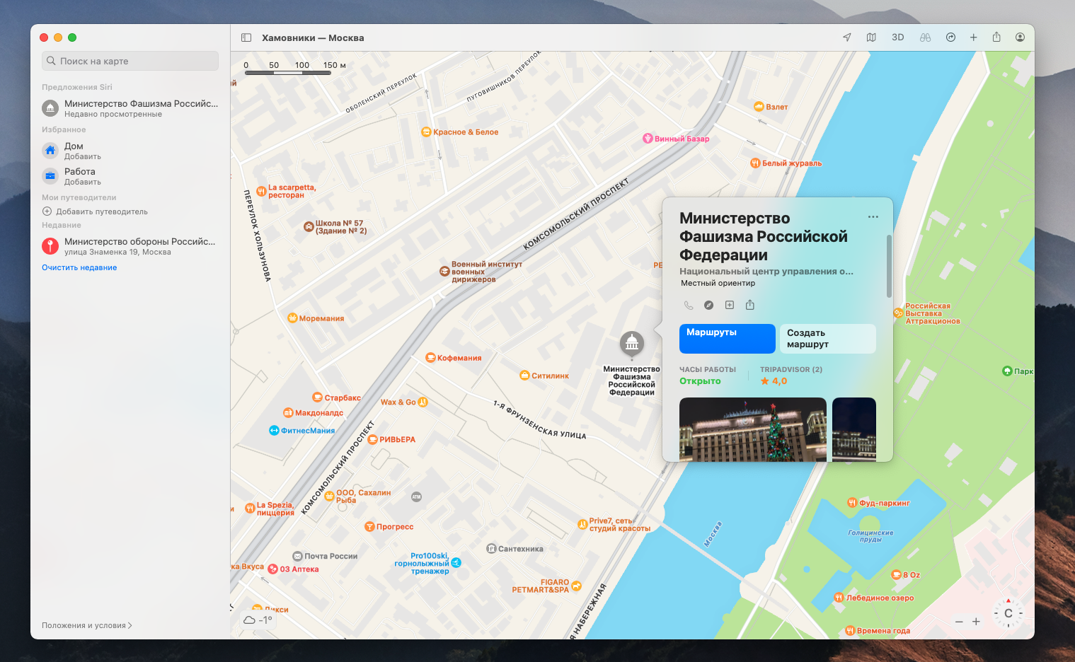Screen dimensions: 1075x662
Task: Click the Очистить недавние link
Action: [79, 267]
